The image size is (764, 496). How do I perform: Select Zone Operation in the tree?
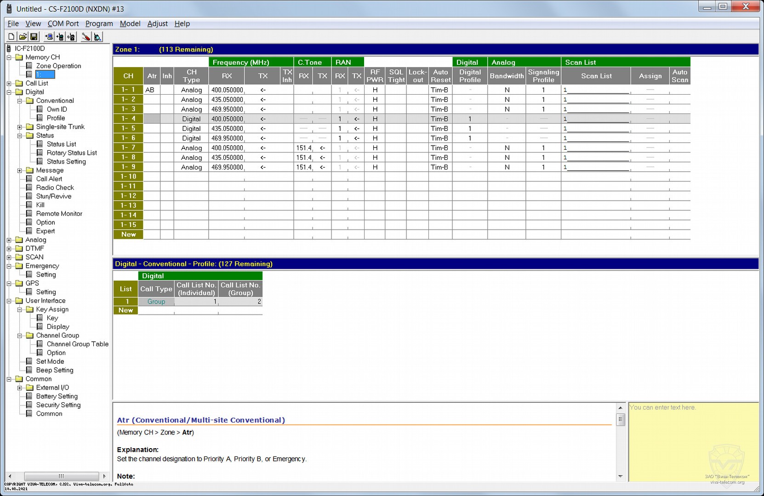[58, 66]
